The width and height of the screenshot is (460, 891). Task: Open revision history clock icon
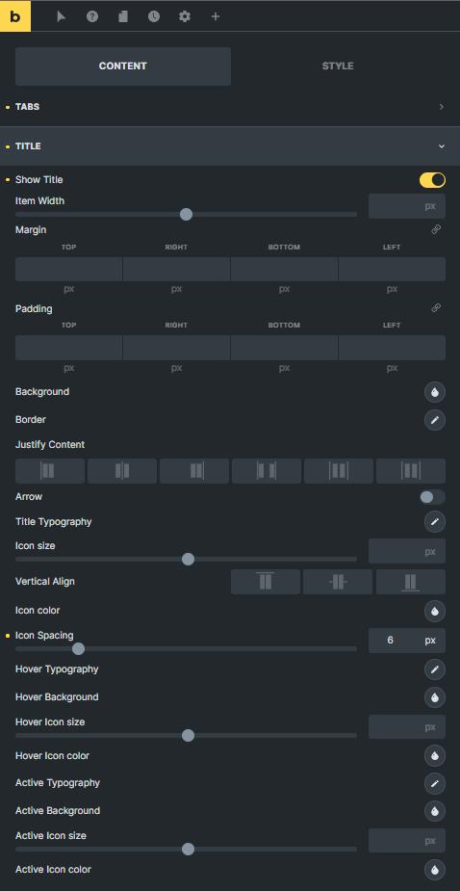(x=154, y=16)
